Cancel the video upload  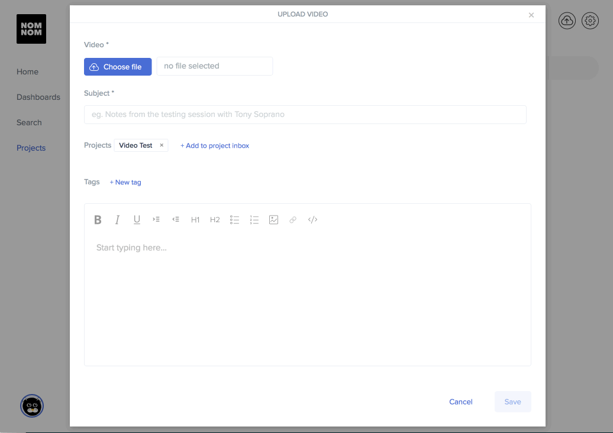click(460, 402)
